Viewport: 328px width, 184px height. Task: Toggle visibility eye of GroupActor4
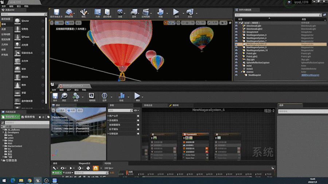coord(237,32)
